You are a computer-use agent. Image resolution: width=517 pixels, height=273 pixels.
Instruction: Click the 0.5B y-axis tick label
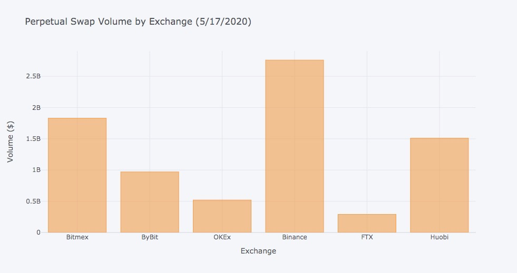pos(33,201)
